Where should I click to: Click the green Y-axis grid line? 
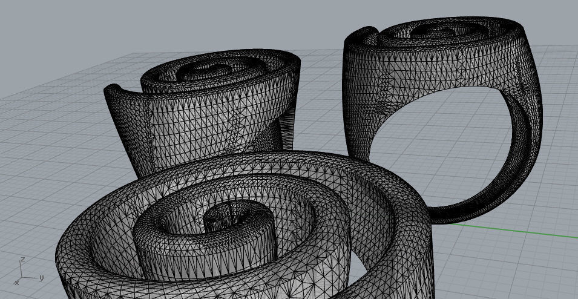pyautogui.click(x=514, y=231)
